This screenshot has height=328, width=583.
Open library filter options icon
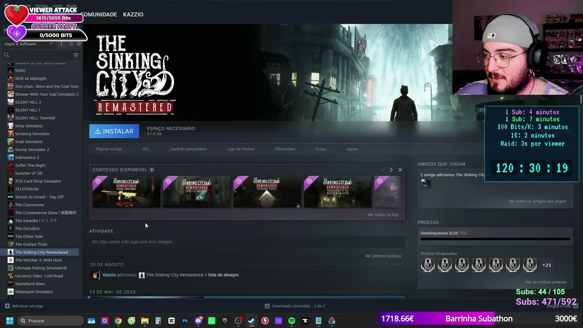click(76, 55)
